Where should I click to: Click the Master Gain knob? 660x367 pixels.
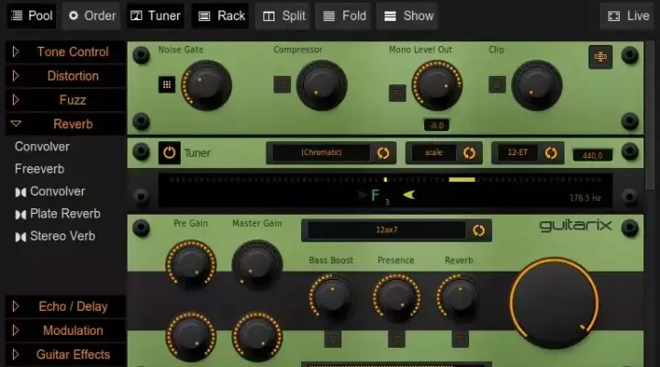257,264
